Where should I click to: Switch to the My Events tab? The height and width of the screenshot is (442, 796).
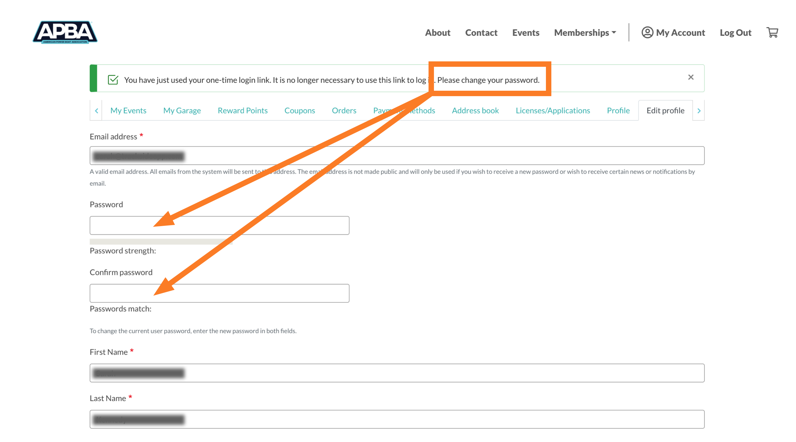tap(128, 110)
